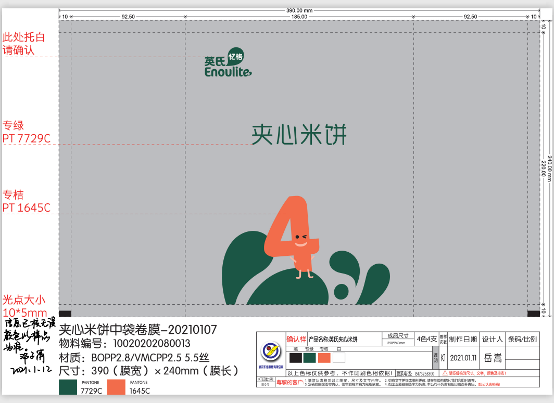
Task: Click the 产品名称:英氏夹心米饼 cell
Action: 345,339
